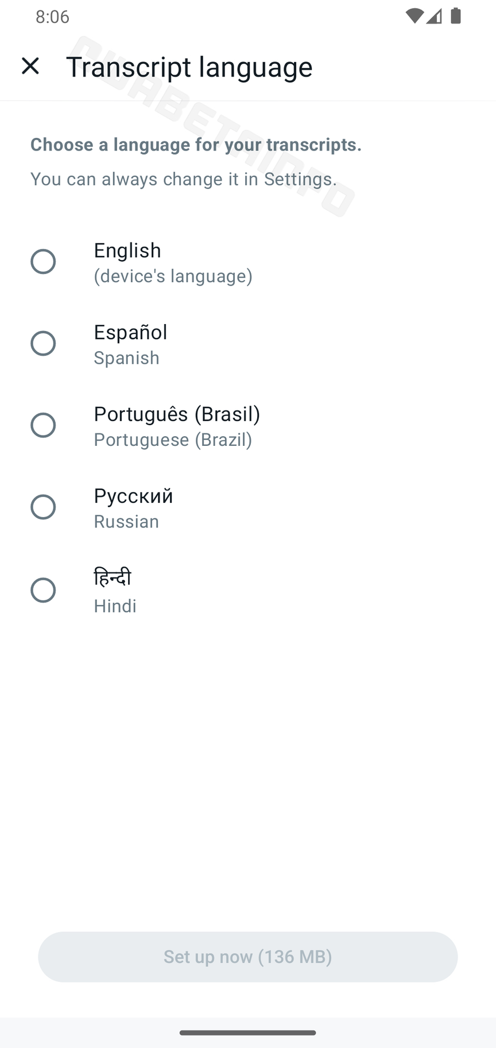Screen dimensions: 496x1048
Task: Tap the "Portuguese (Brazil)" subtitle text
Action: point(173,440)
